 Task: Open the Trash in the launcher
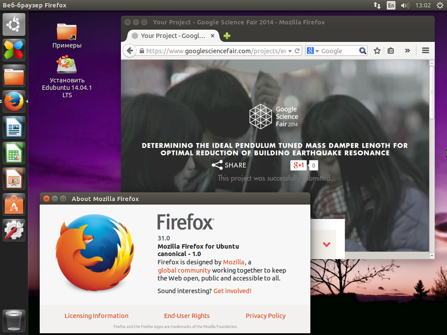(14, 321)
